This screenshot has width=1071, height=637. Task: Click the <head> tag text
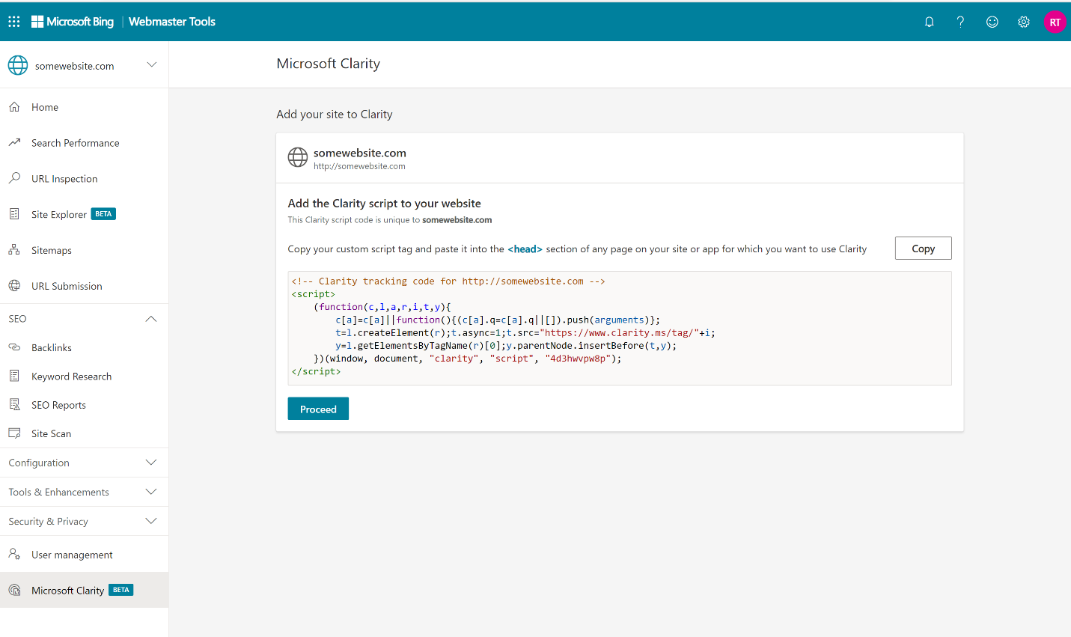tap(525, 249)
